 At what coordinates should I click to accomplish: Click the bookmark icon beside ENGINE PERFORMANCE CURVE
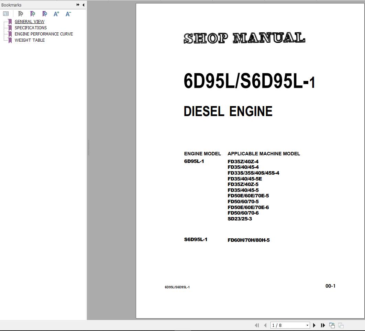[x=10, y=34]
